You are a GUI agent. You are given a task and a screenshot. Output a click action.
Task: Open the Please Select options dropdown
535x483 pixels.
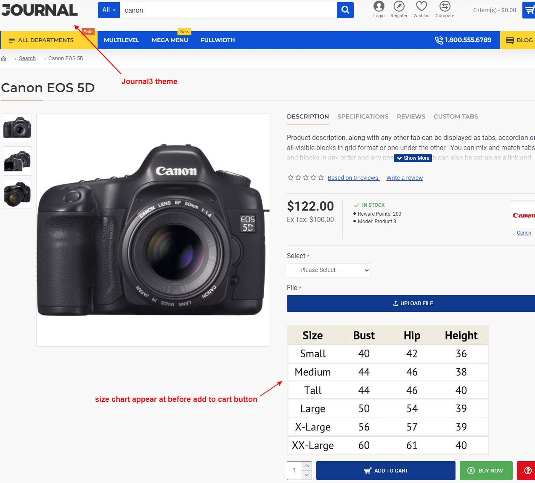coord(328,270)
